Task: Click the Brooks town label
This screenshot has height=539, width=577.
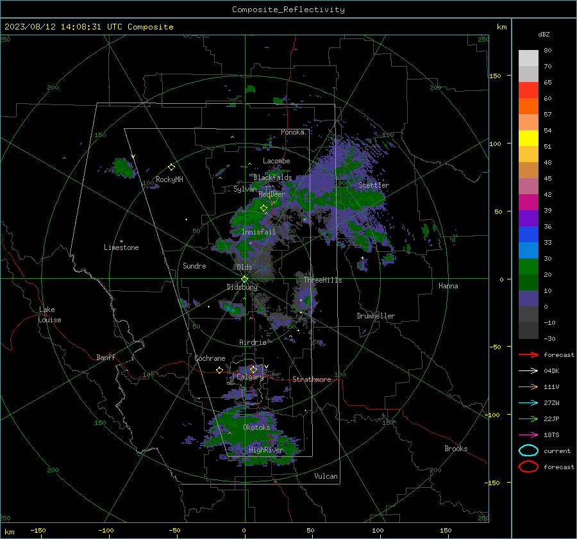Action: tap(456, 449)
